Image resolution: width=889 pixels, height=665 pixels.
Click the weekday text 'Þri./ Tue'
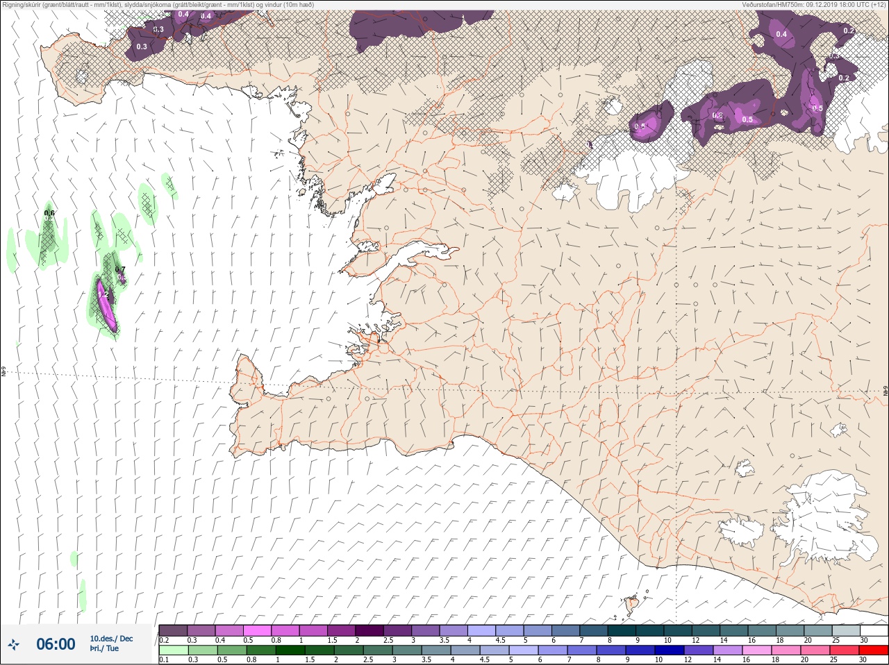[x=104, y=649]
